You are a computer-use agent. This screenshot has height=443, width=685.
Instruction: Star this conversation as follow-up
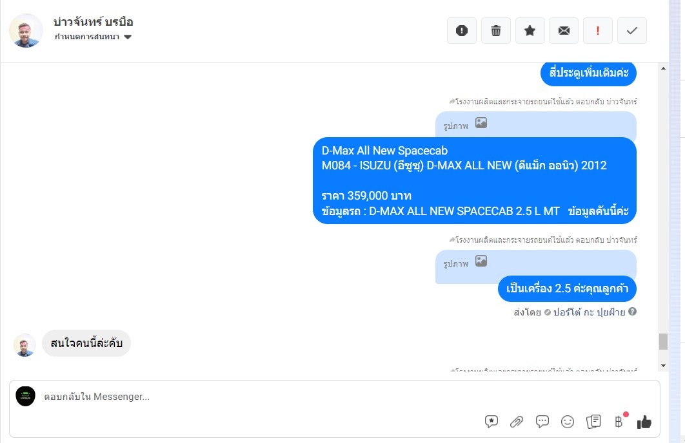point(530,30)
